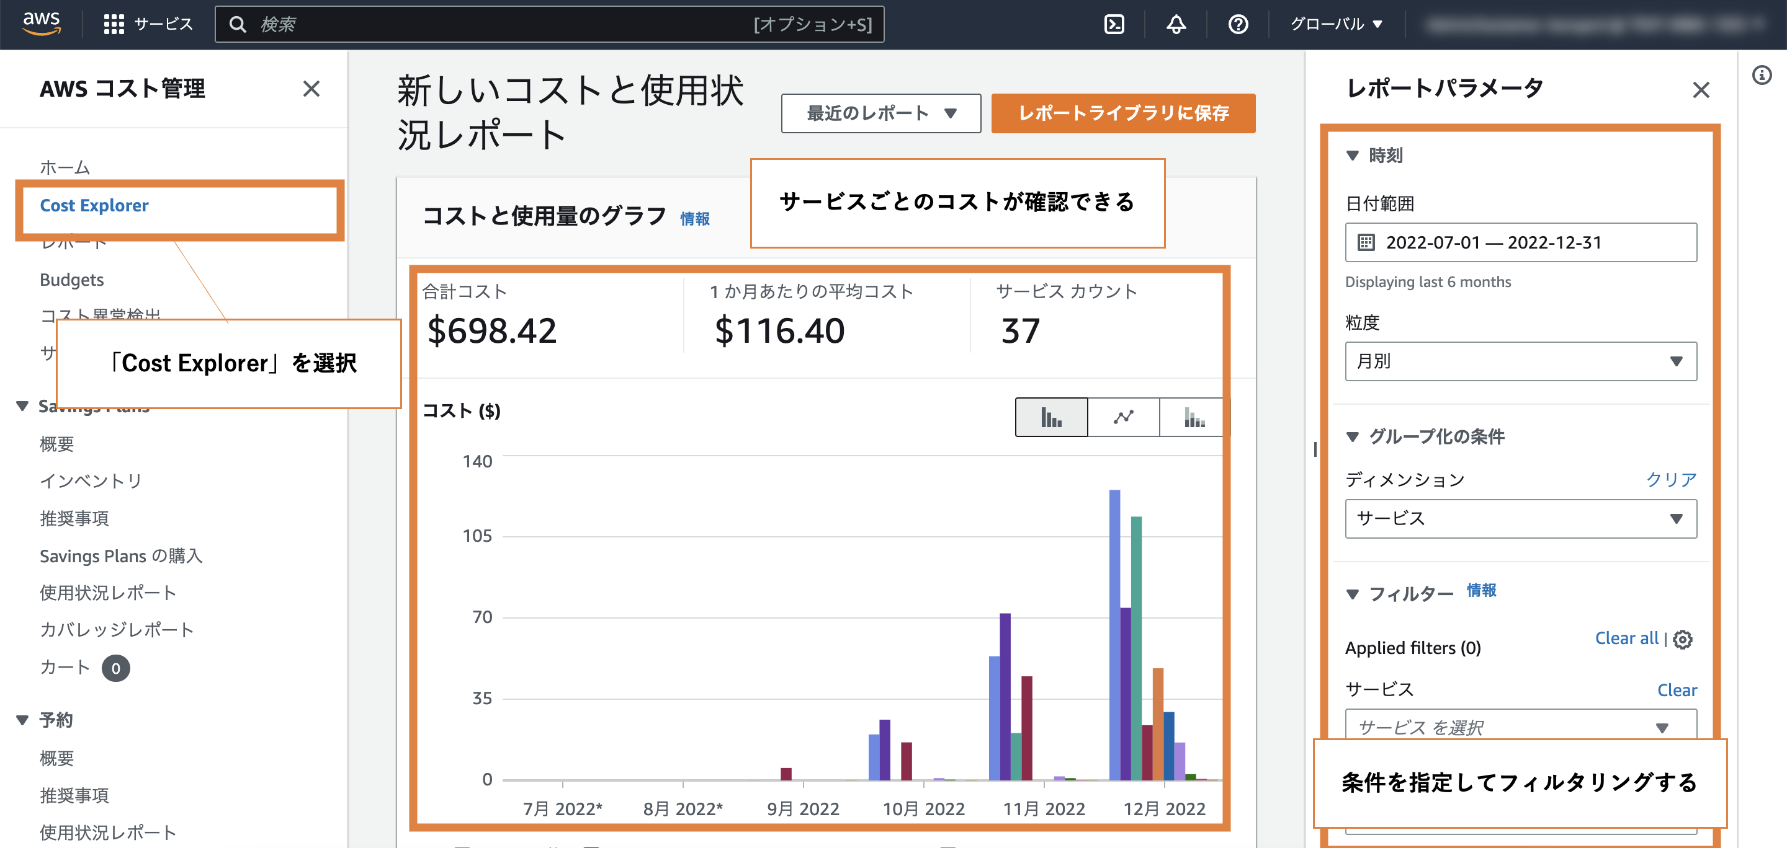Open notifications bell icon
This screenshot has height=848, width=1787.
click(1176, 24)
